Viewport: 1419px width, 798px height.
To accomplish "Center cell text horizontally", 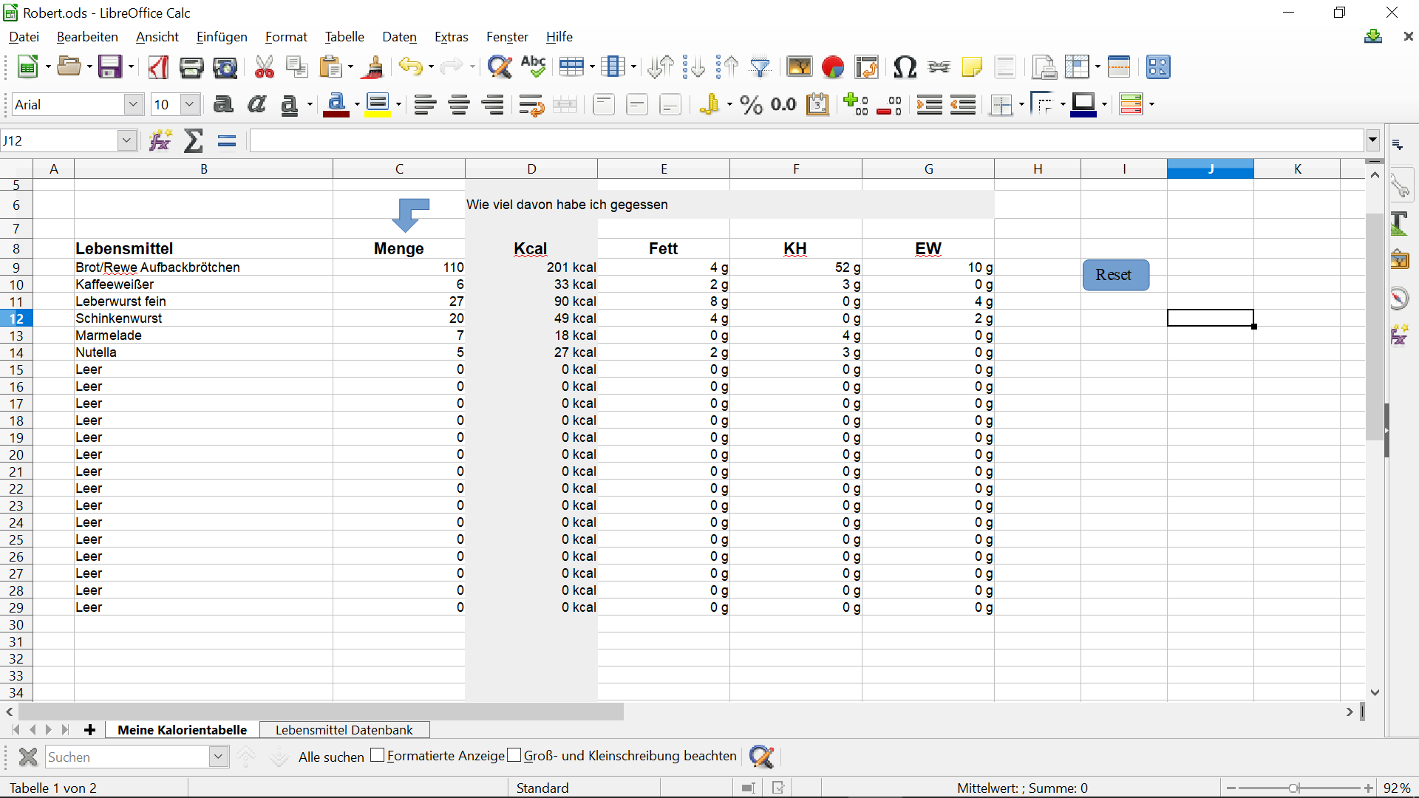I will point(459,105).
